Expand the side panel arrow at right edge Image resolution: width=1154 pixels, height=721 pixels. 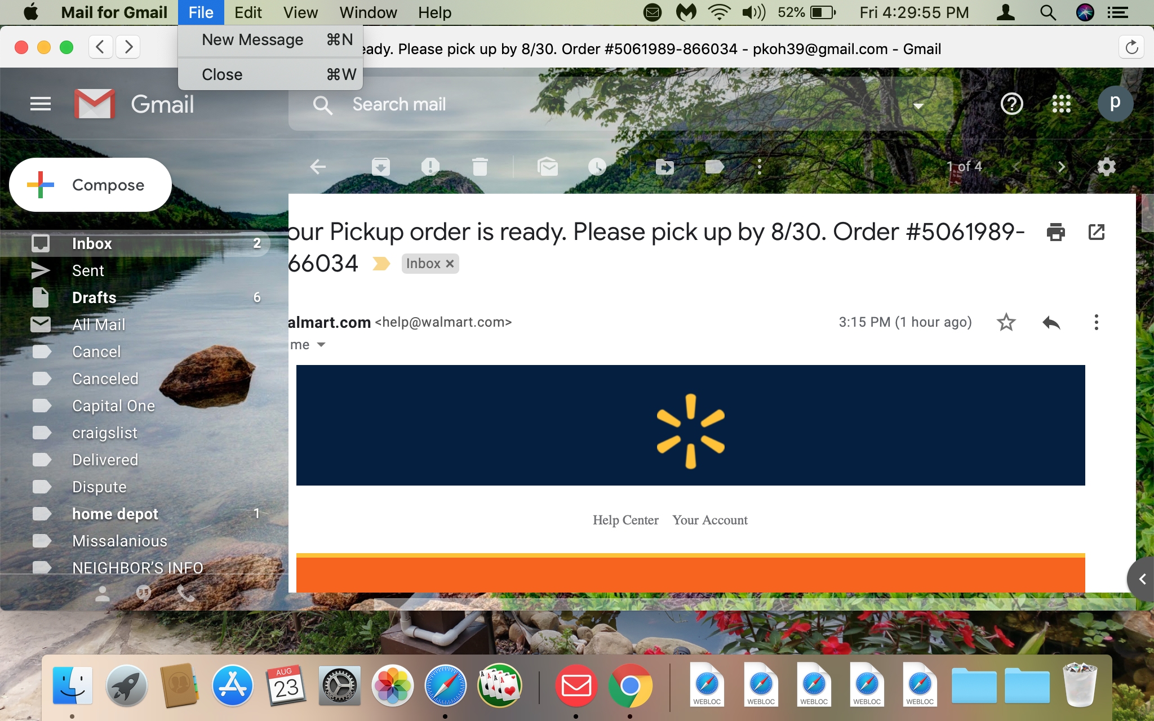1142,579
